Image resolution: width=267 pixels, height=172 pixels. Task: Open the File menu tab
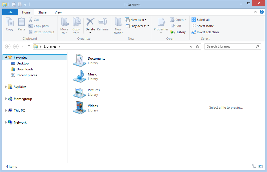pos(10,12)
